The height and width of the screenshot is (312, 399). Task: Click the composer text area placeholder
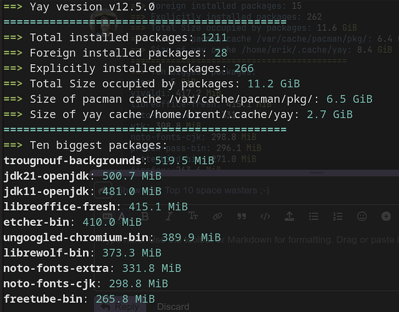click(249, 240)
